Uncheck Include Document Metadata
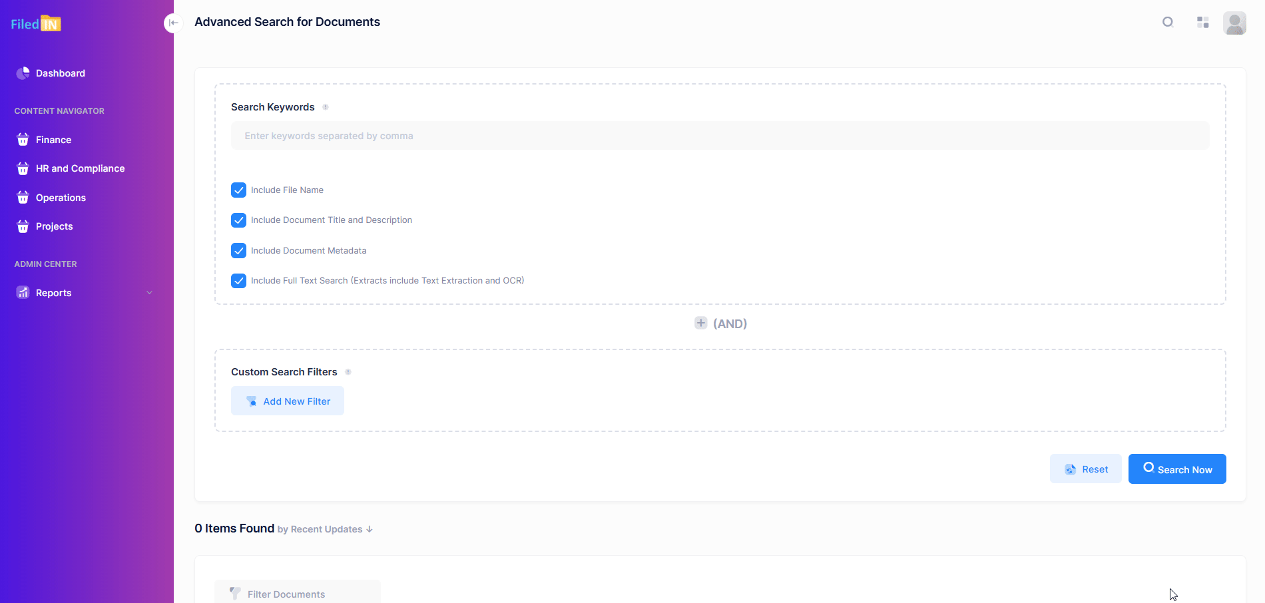Screen dimensions: 1265x603 click(x=238, y=251)
